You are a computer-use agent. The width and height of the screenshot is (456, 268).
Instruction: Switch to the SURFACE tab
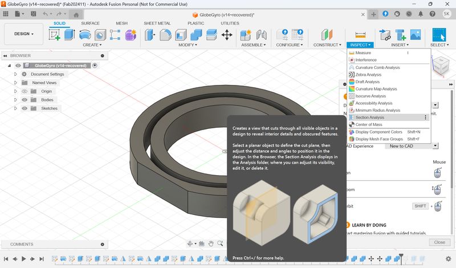click(x=90, y=23)
